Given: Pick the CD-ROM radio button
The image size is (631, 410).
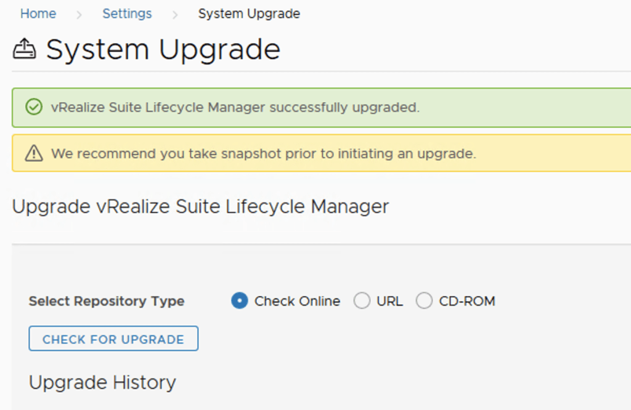Looking at the screenshot, I should click(424, 301).
